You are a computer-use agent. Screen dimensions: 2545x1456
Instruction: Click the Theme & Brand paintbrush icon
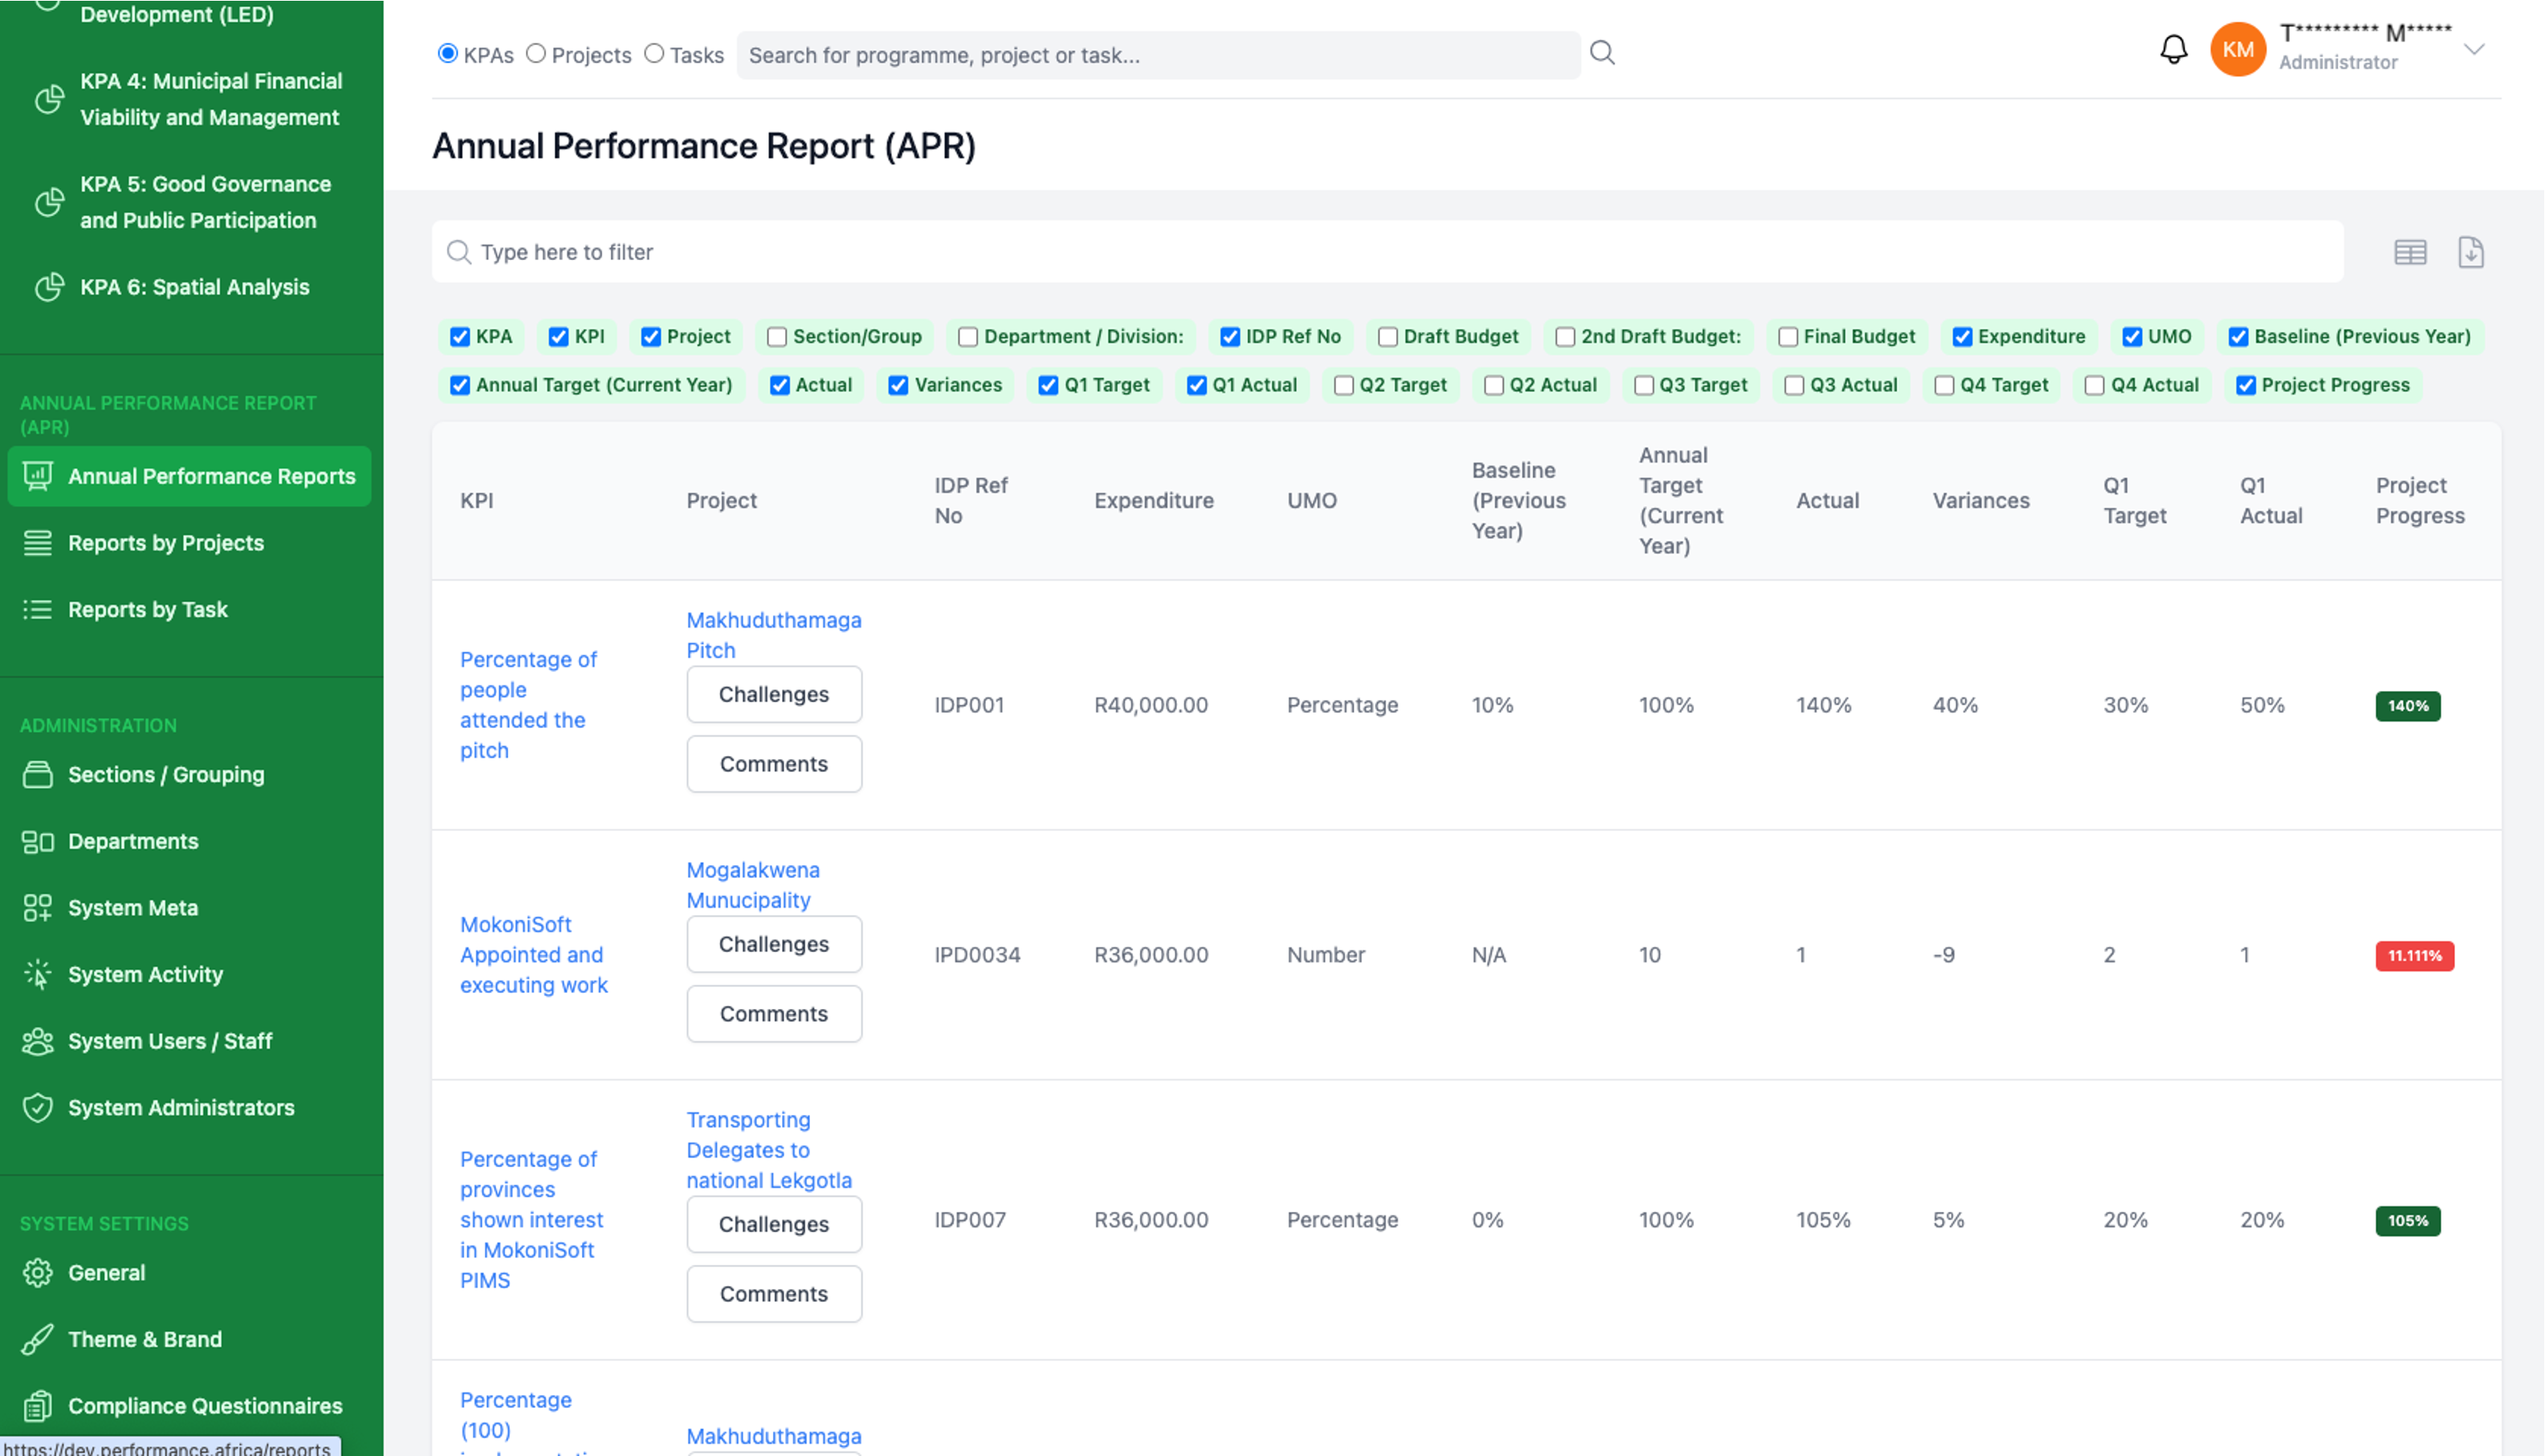click(x=37, y=1339)
